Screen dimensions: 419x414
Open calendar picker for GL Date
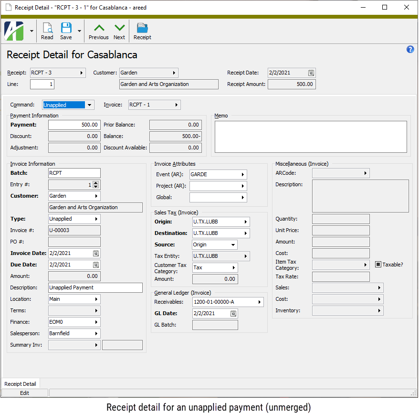pyautogui.click(x=233, y=314)
